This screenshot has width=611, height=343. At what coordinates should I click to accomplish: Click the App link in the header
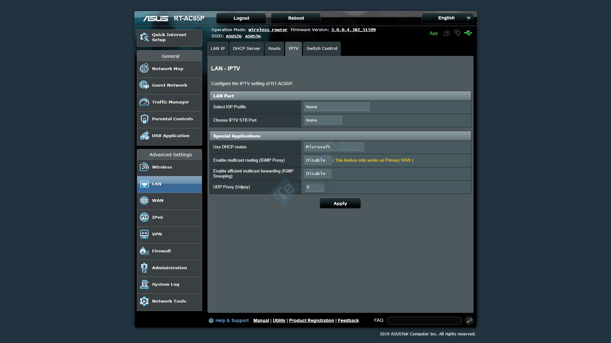tap(433, 33)
